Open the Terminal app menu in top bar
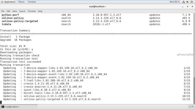The image size is (195, 109). coord(32,2)
